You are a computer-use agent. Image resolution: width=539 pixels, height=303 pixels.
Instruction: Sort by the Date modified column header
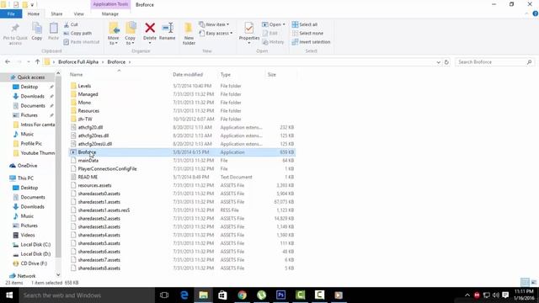click(188, 75)
